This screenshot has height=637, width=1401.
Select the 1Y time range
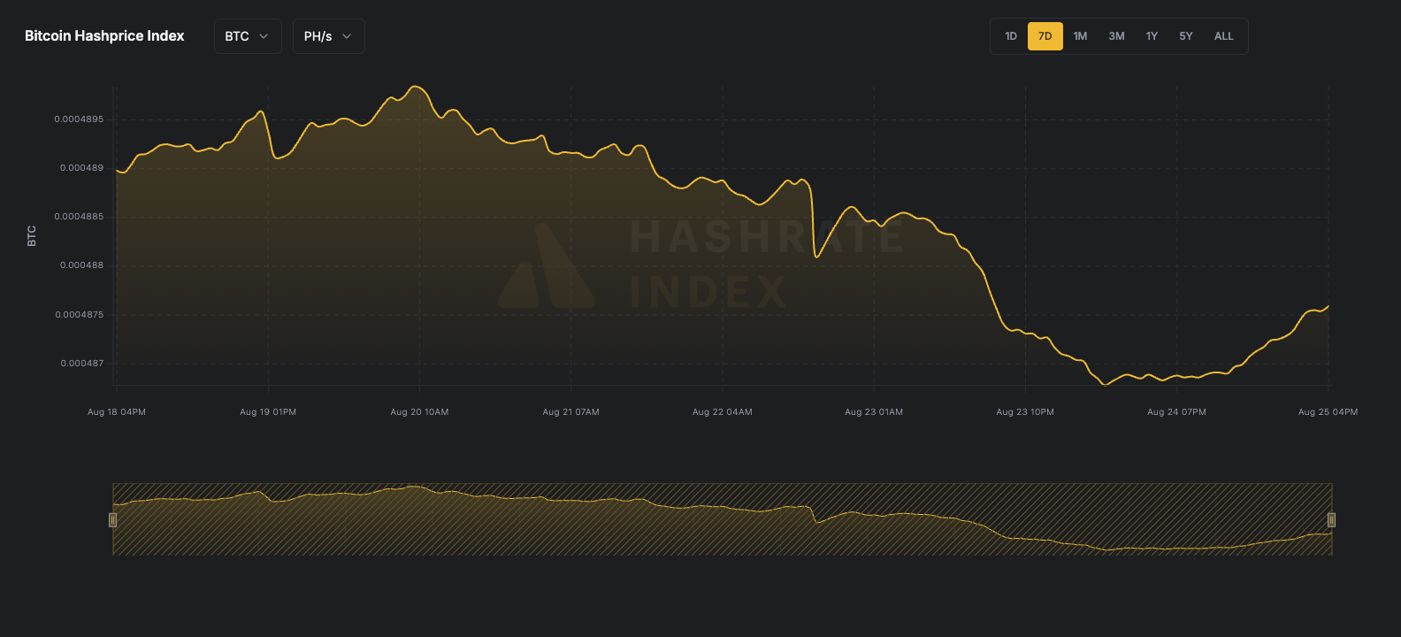coord(1152,36)
